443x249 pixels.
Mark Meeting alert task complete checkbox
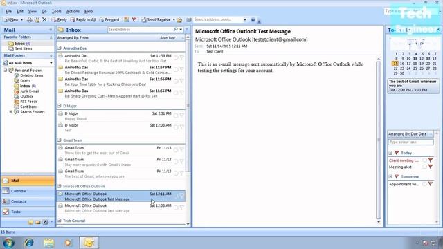pyautogui.click(x=424, y=167)
